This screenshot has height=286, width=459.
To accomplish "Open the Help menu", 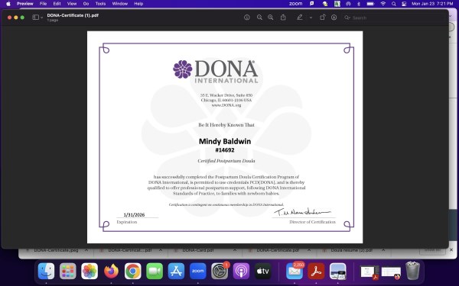I will tap(138, 4).
